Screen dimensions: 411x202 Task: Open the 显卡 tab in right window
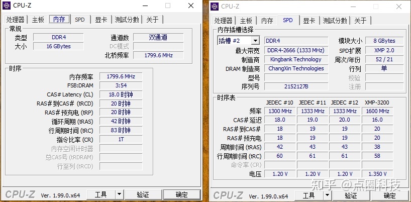coord(309,21)
